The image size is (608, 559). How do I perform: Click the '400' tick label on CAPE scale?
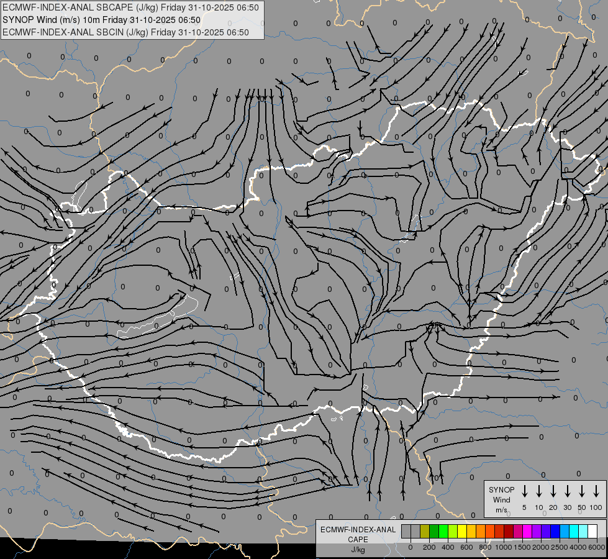pyautogui.click(x=448, y=547)
